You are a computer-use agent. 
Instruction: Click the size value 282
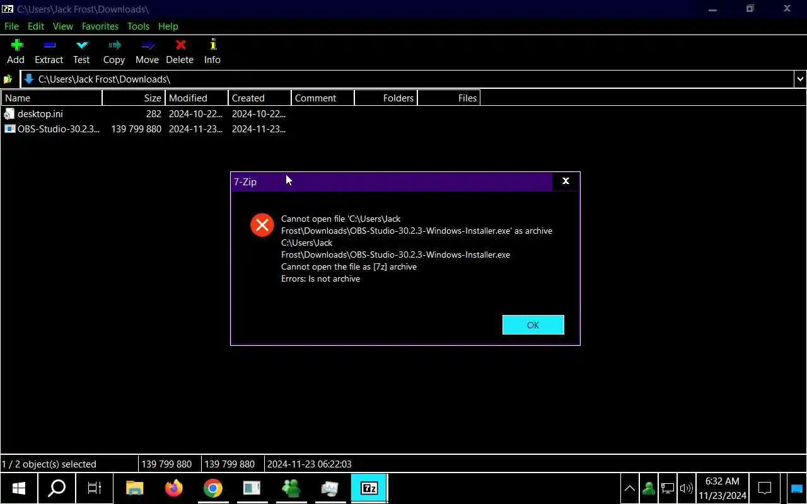point(154,114)
